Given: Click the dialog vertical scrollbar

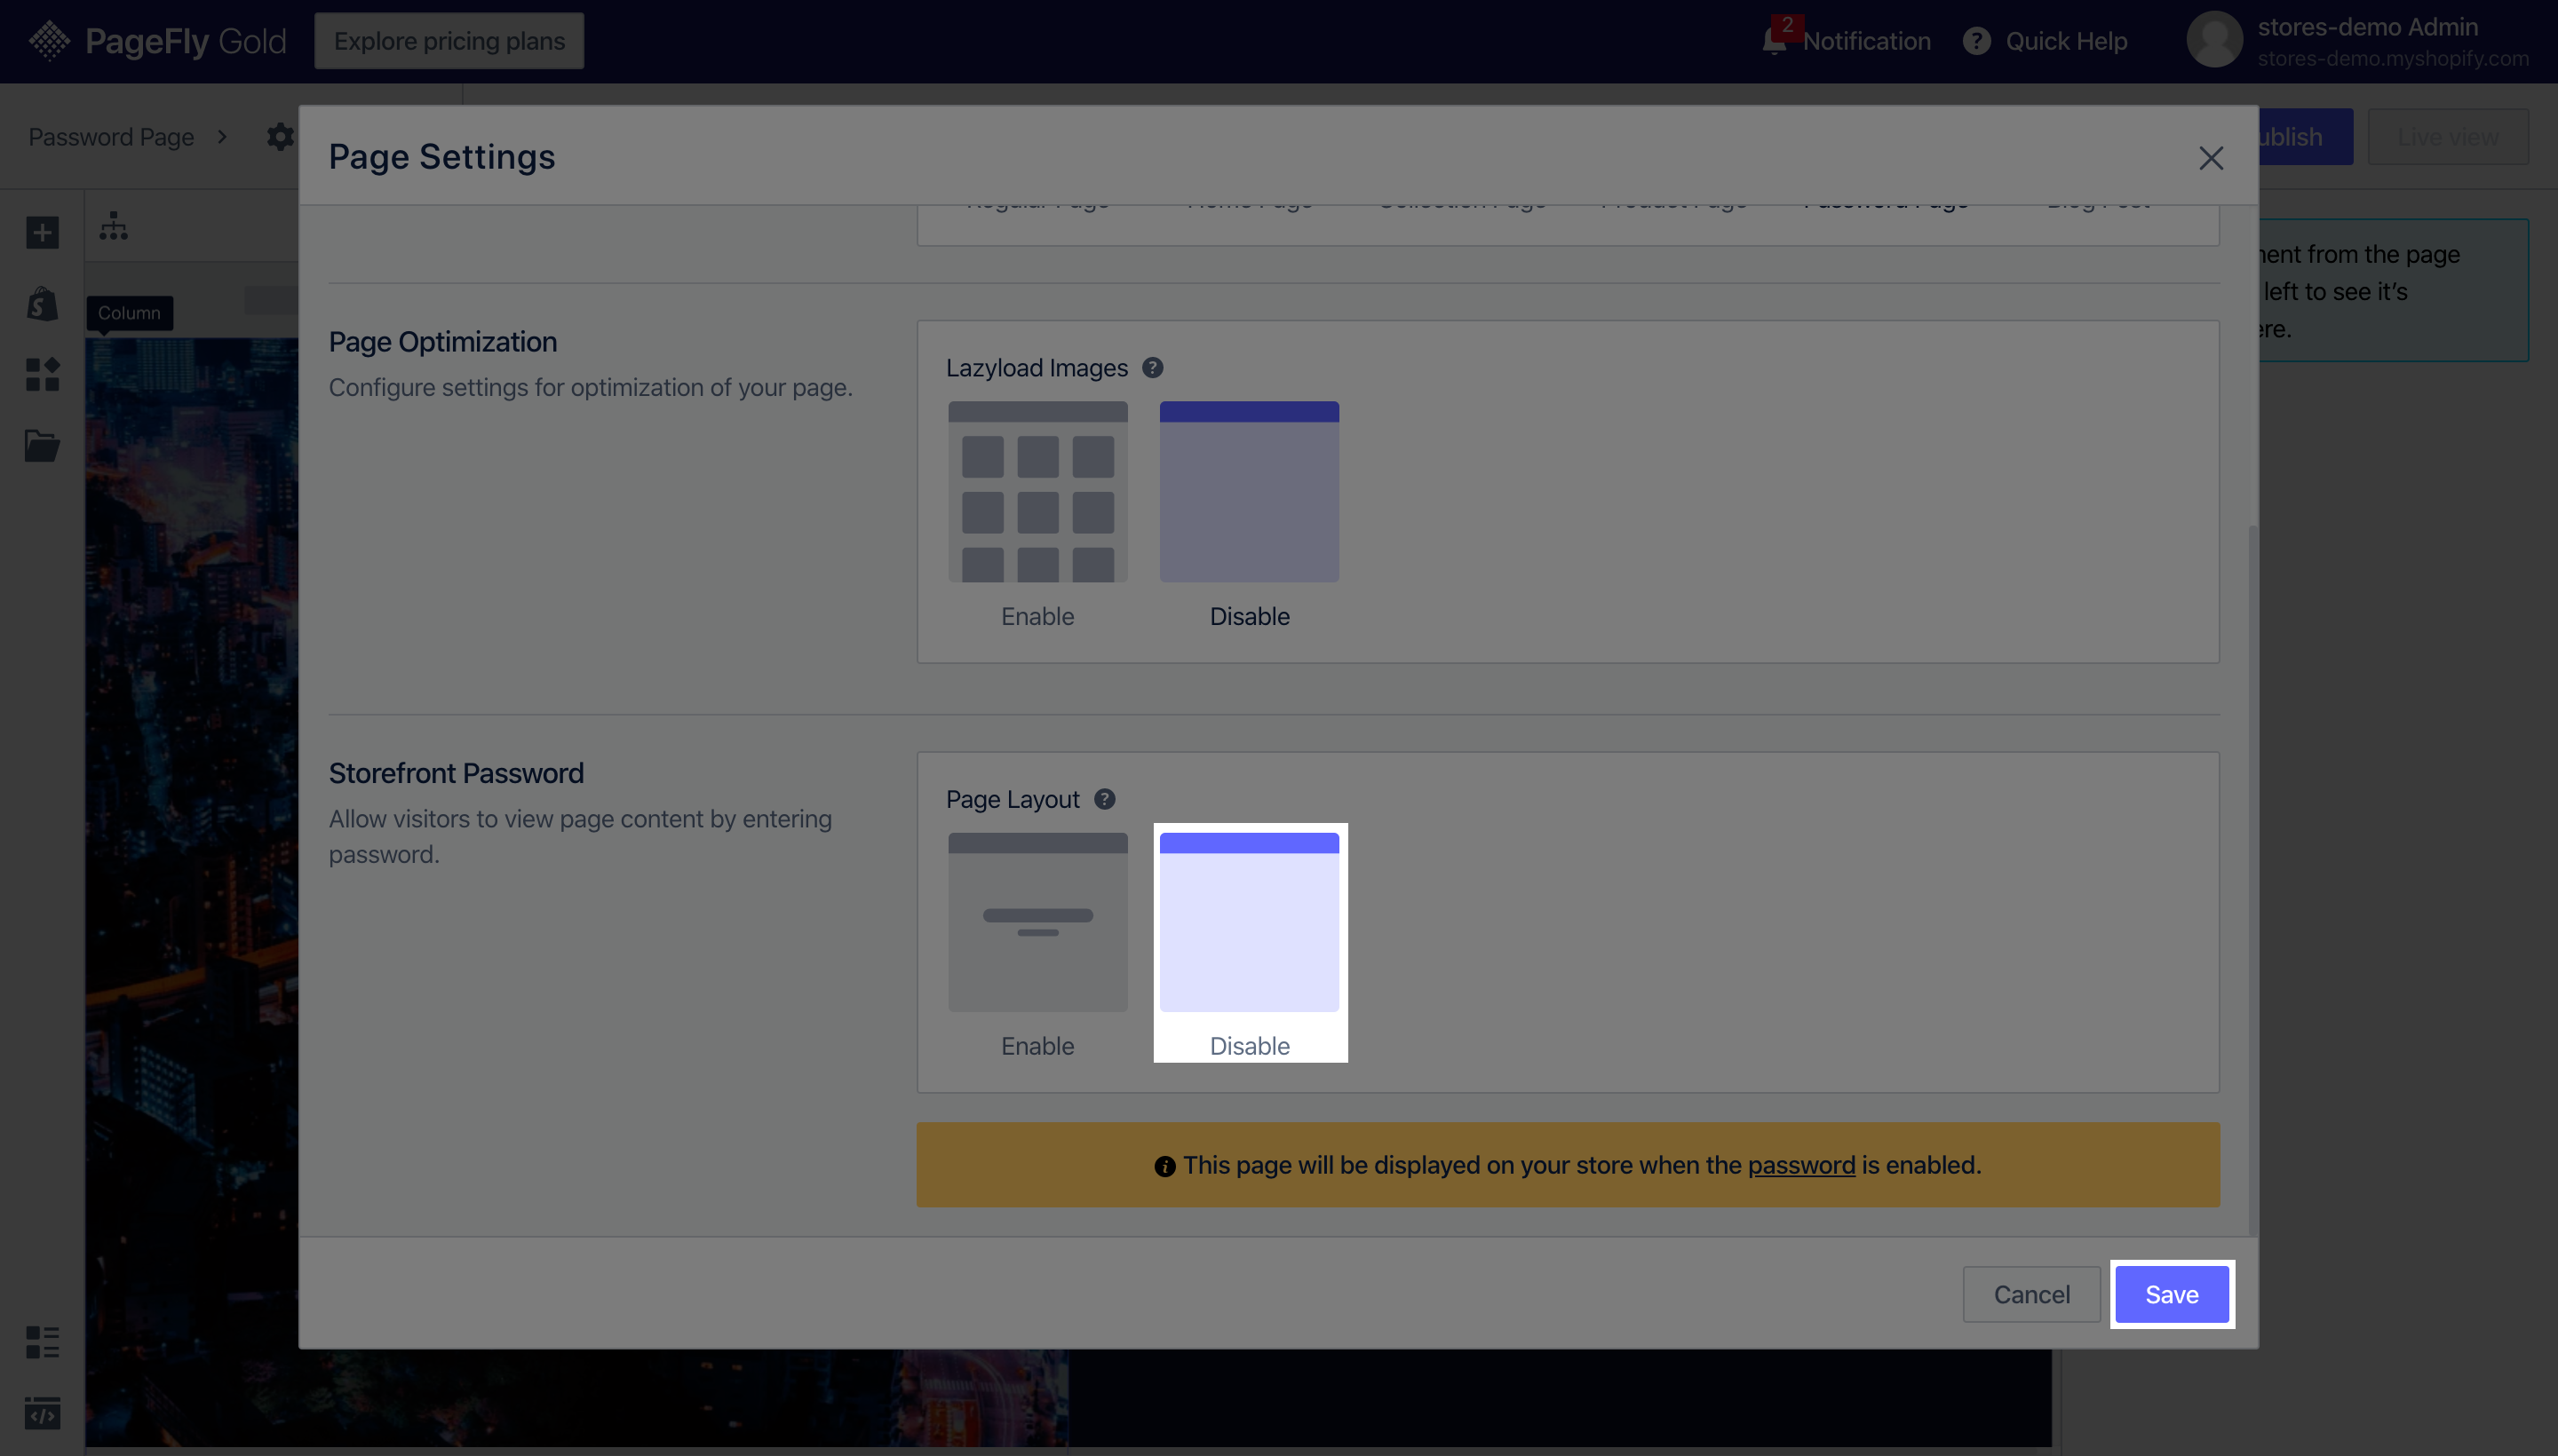Looking at the screenshot, I should pyautogui.click(x=2252, y=880).
